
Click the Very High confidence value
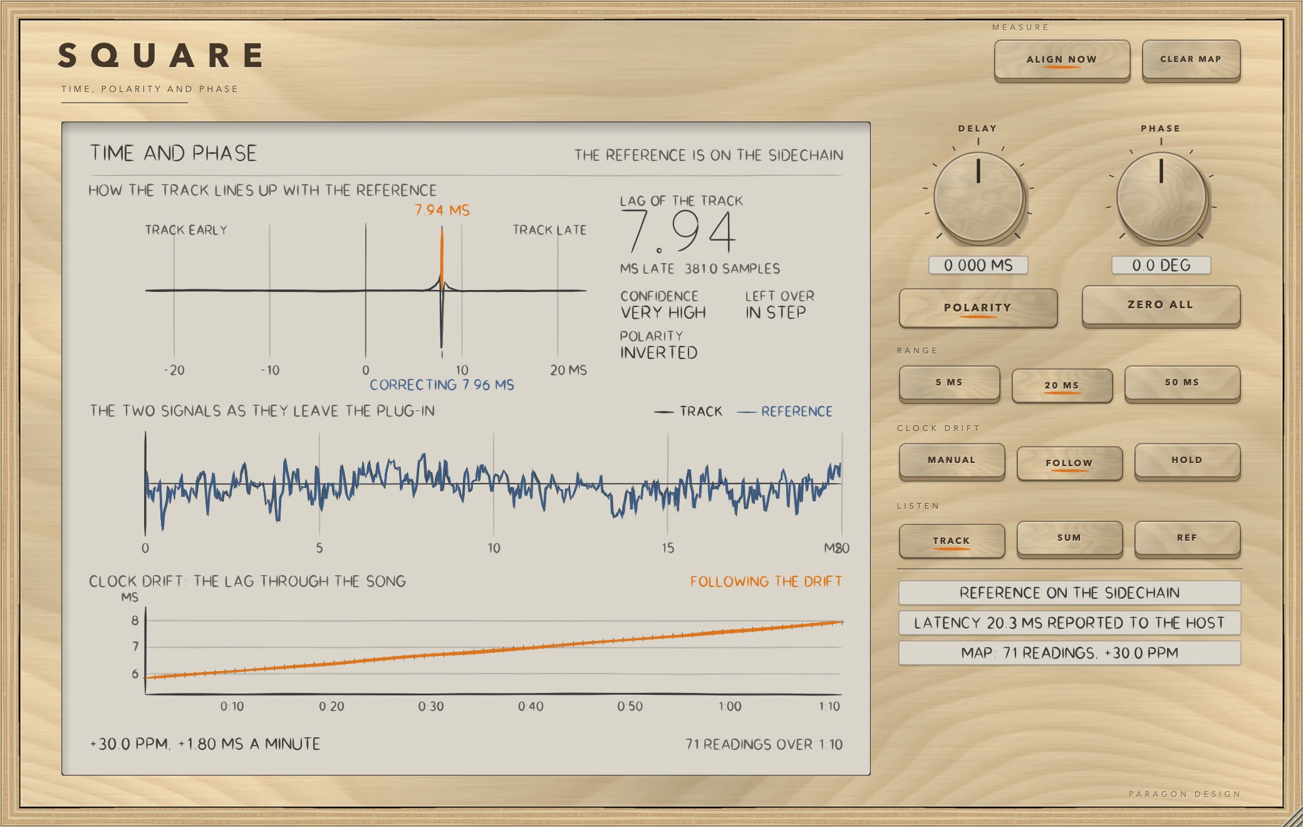point(663,313)
